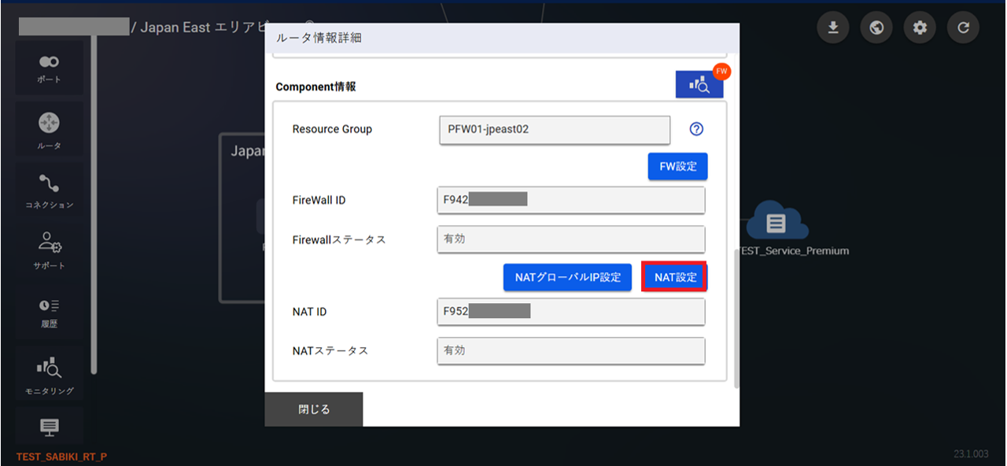Viewport: 1007px width, 466px height.
Task: Click the monitor icon below モニタリング
Action: tap(49, 427)
